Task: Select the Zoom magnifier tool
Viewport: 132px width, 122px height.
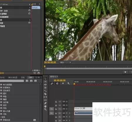Action: tap(45, 109)
